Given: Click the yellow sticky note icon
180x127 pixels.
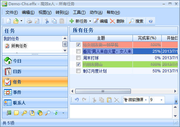Looking at the screenshot, I should coord(16,113).
